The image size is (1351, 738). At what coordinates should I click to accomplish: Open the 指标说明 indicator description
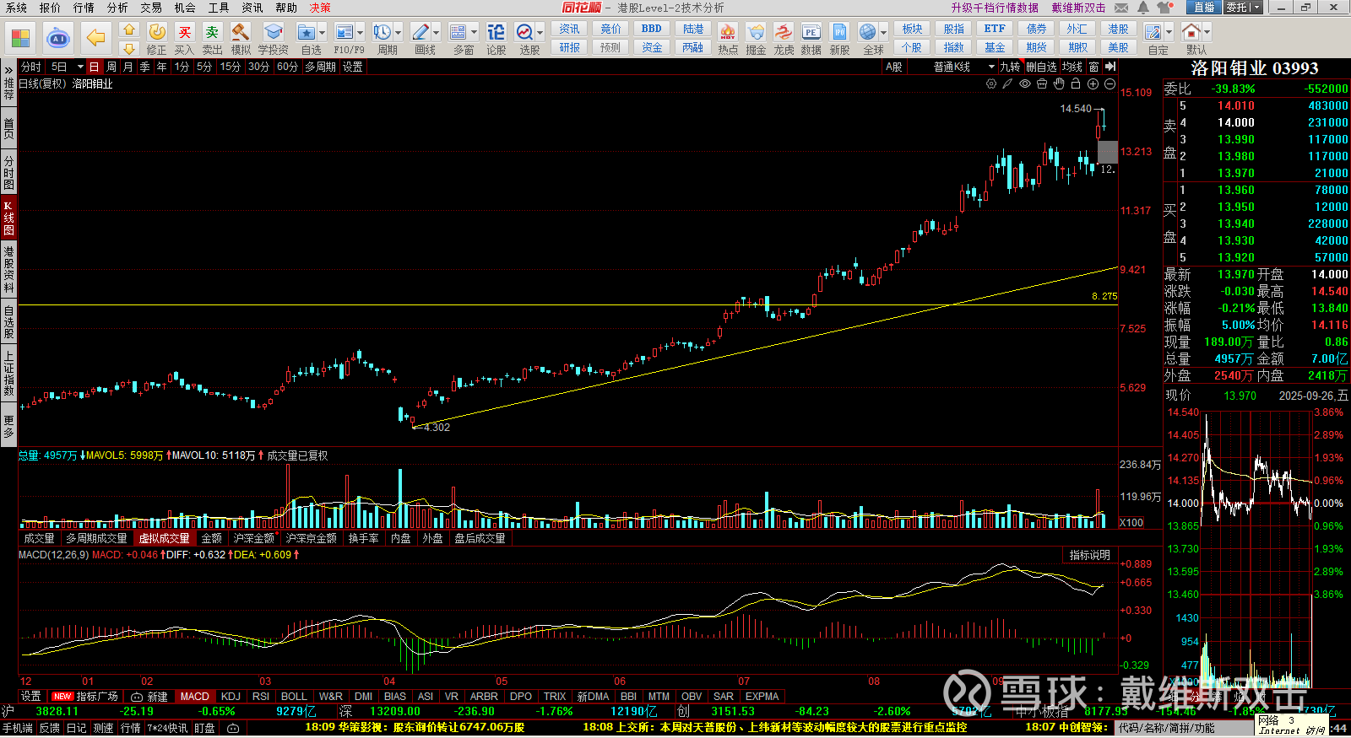pyautogui.click(x=1090, y=555)
